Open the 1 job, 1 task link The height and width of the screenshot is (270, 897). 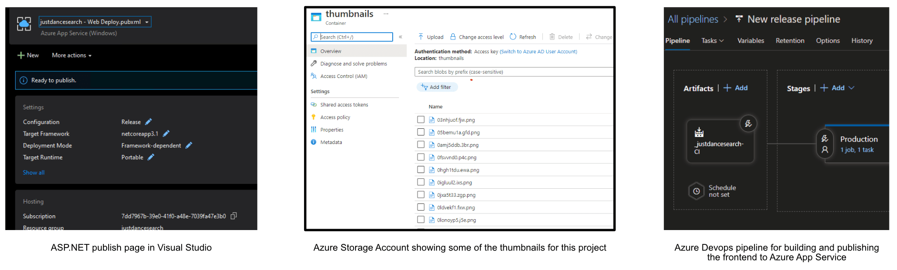coord(857,150)
